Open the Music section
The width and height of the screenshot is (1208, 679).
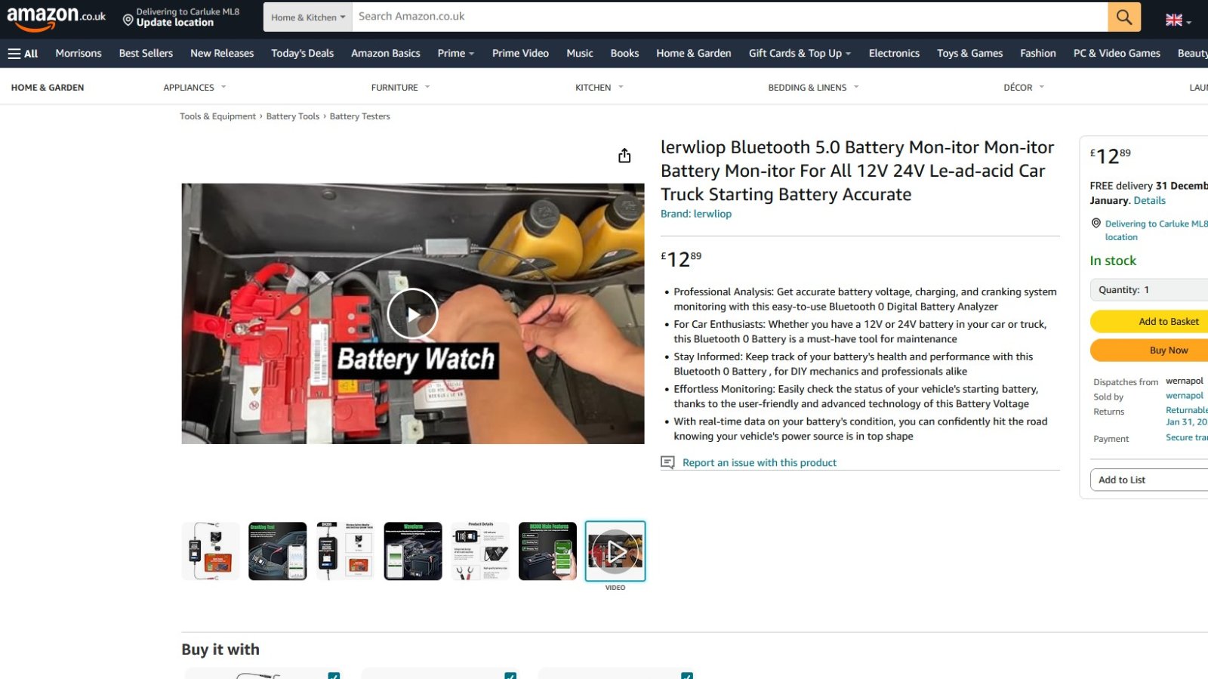tap(579, 54)
